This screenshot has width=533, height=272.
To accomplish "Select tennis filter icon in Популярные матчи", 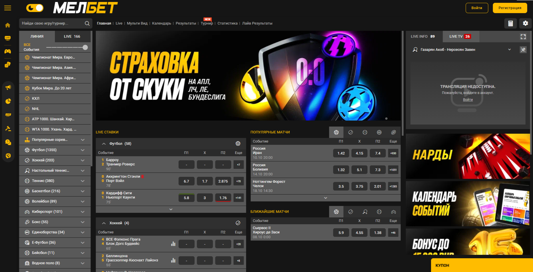I will [365, 132].
